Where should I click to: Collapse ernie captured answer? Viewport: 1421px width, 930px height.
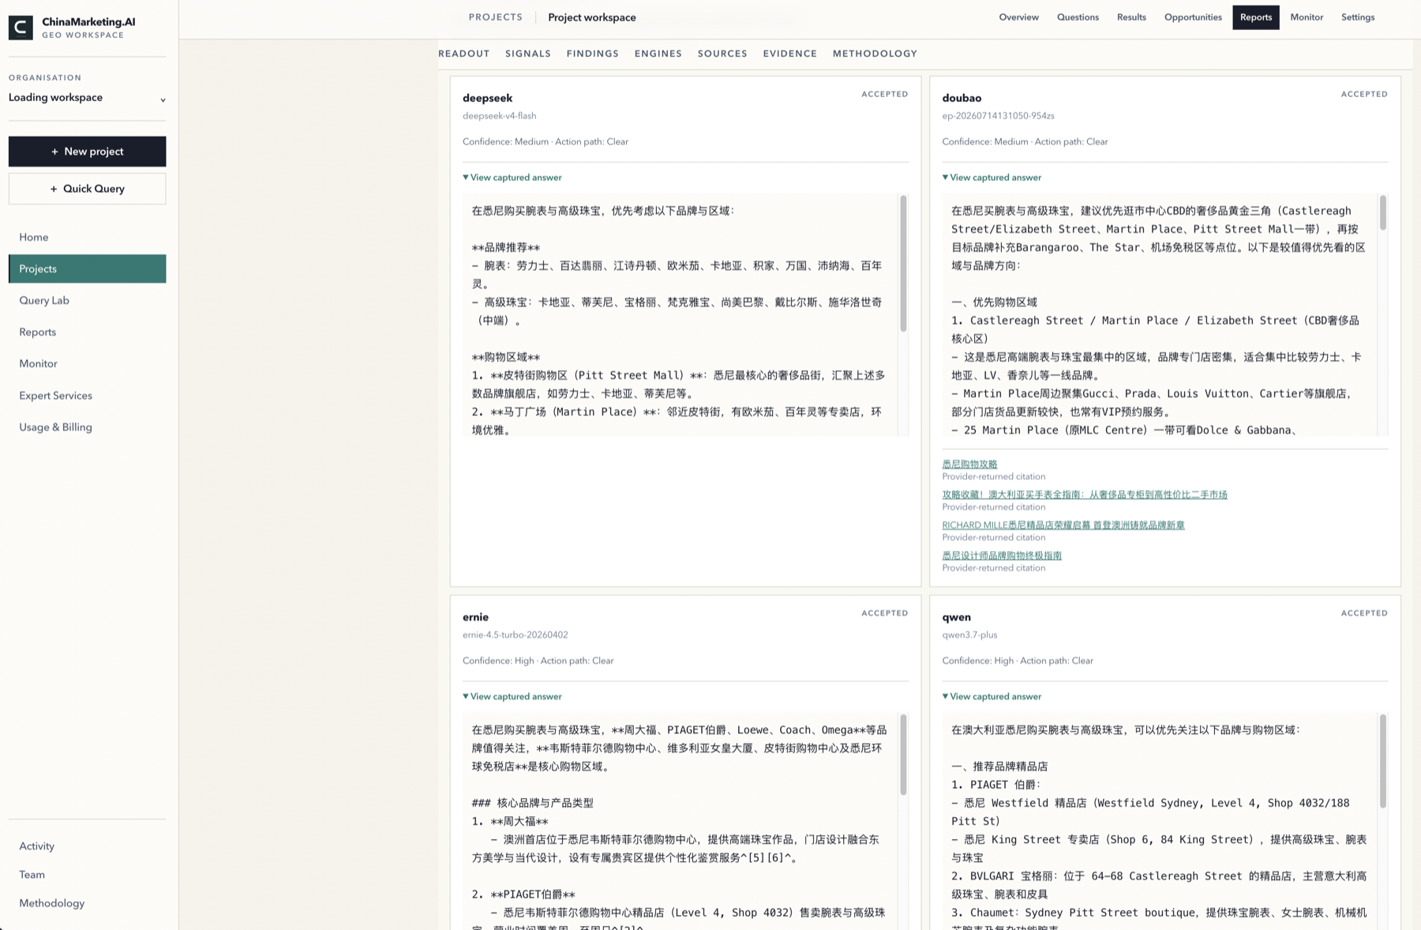pyautogui.click(x=512, y=696)
